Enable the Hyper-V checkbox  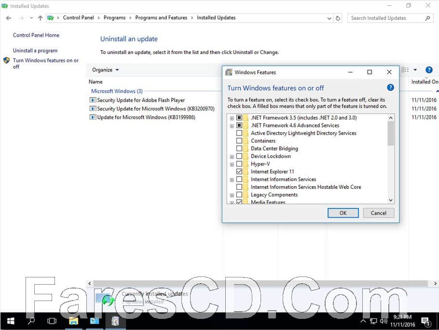click(x=239, y=164)
